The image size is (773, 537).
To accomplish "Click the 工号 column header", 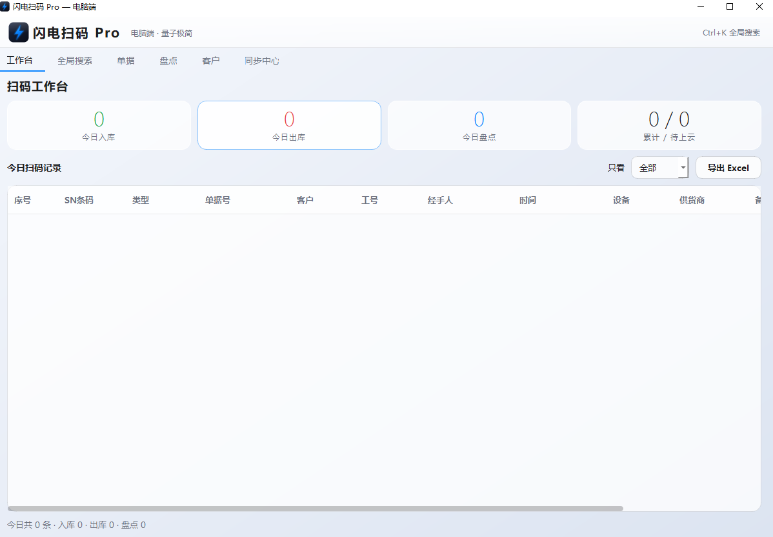I will tap(369, 200).
